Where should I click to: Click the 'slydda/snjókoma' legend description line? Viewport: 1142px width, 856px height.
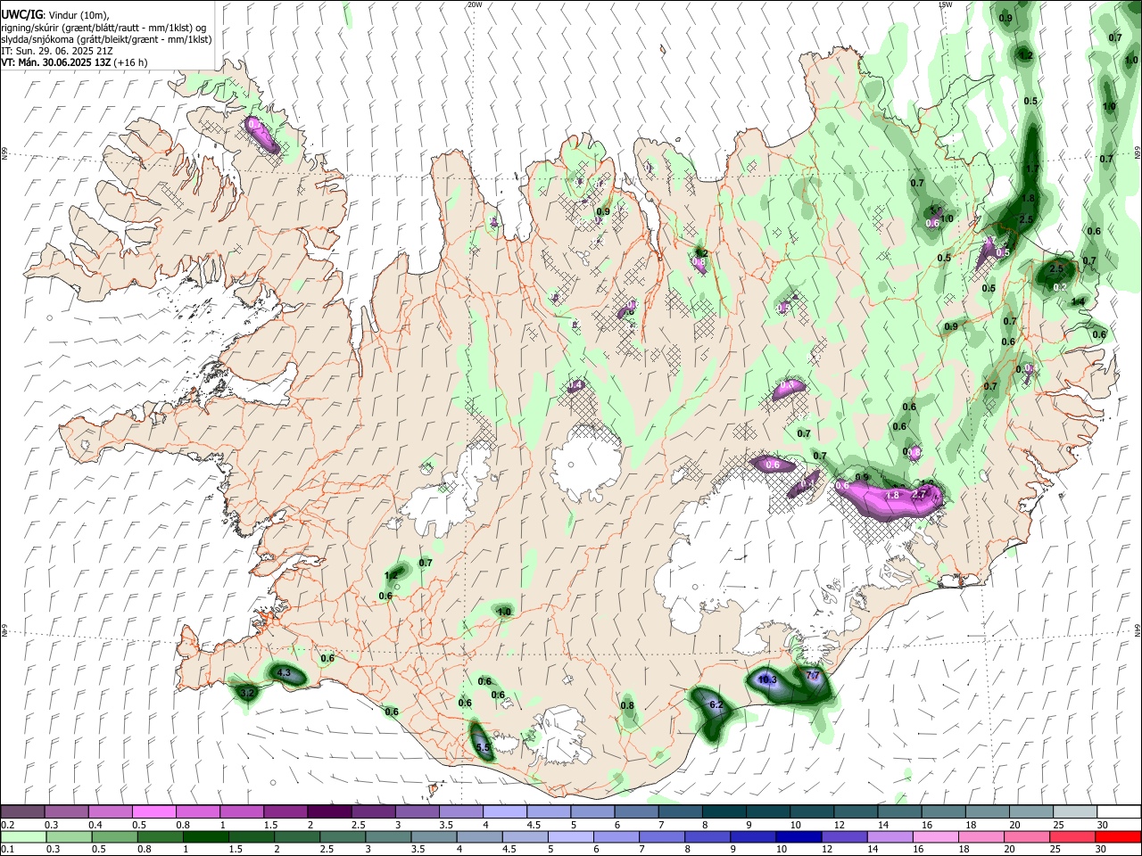106,39
